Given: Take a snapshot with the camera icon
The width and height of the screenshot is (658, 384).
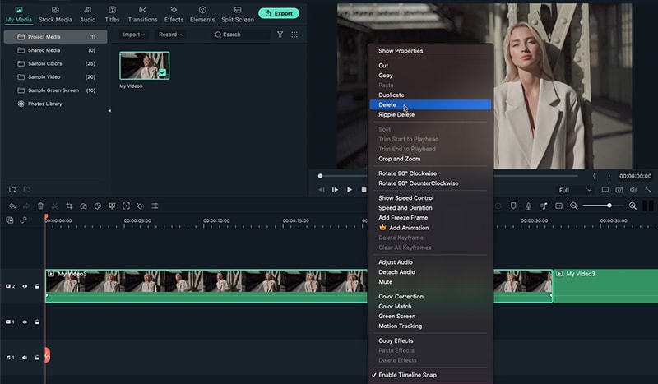Looking at the screenshot, I should click(619, 190).
